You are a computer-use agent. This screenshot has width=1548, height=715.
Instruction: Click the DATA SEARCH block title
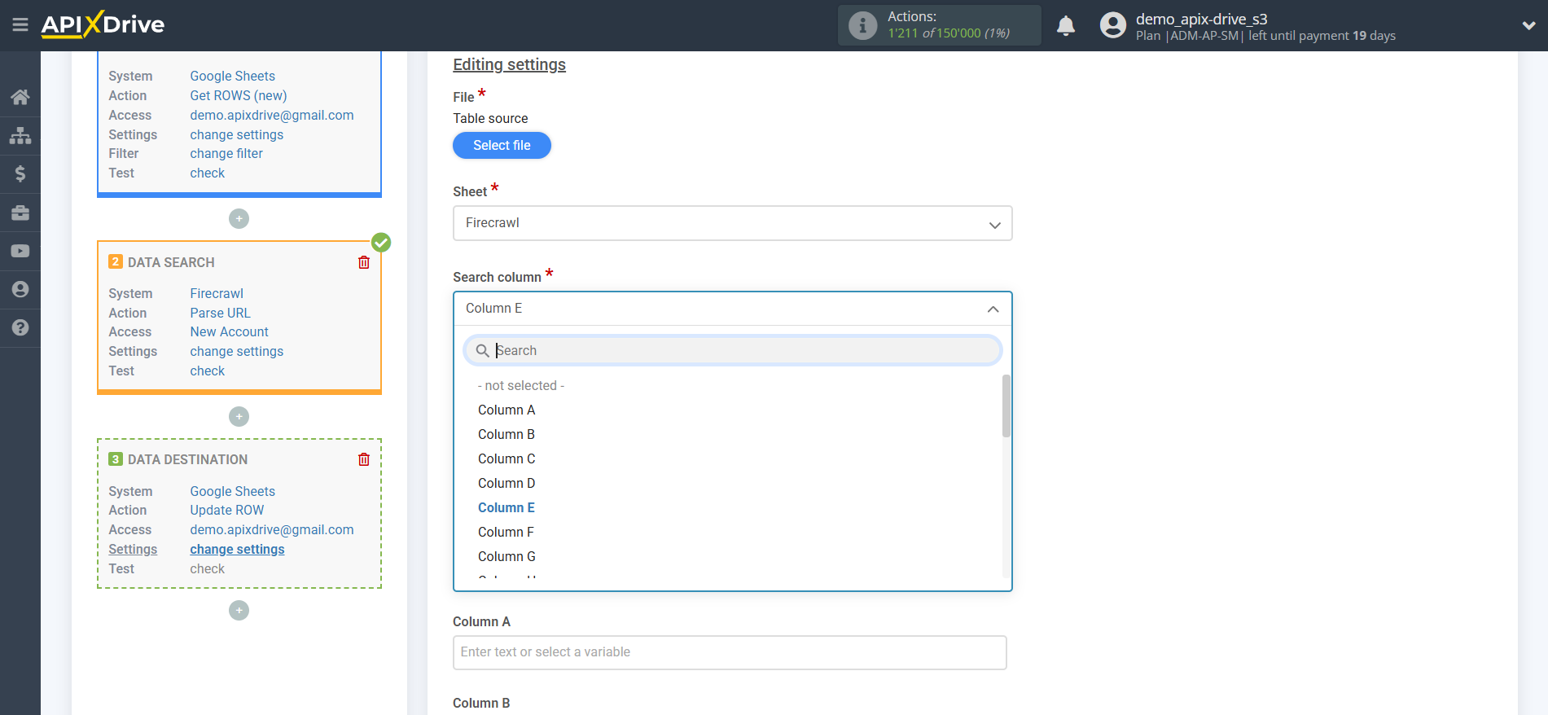click(x=171, y=262)
